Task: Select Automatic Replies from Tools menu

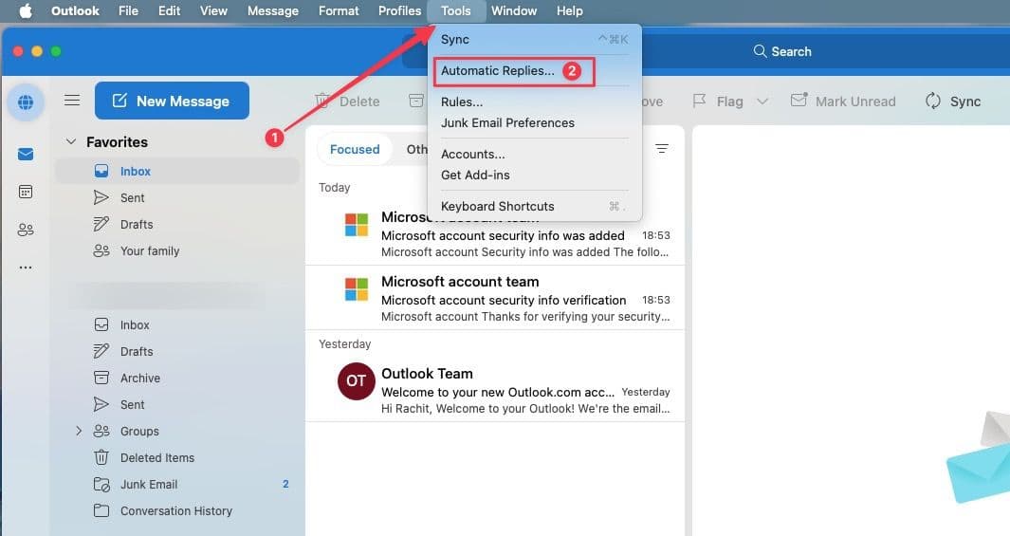Action: (x=498, y=71)
